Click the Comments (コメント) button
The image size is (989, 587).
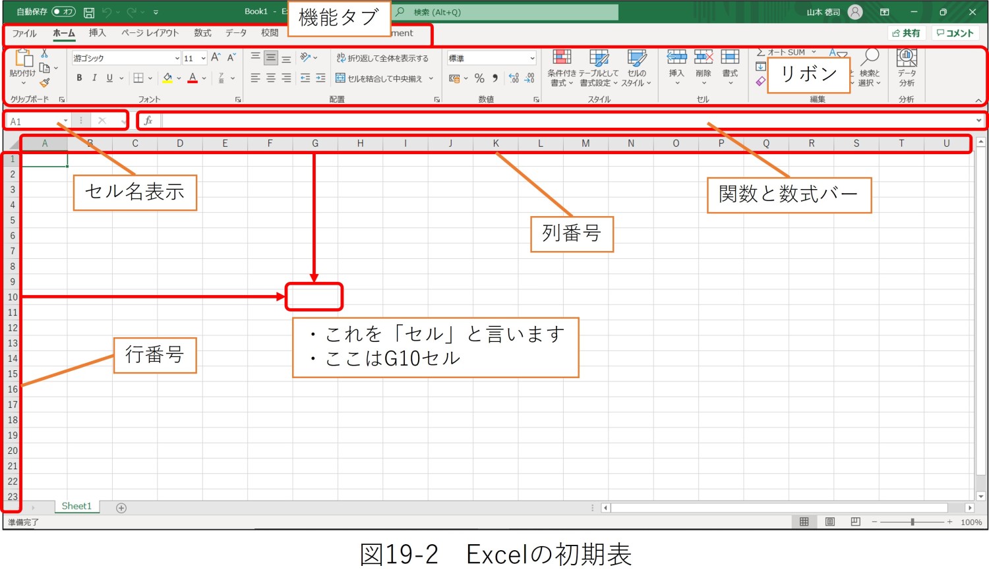tap(955, 33)
